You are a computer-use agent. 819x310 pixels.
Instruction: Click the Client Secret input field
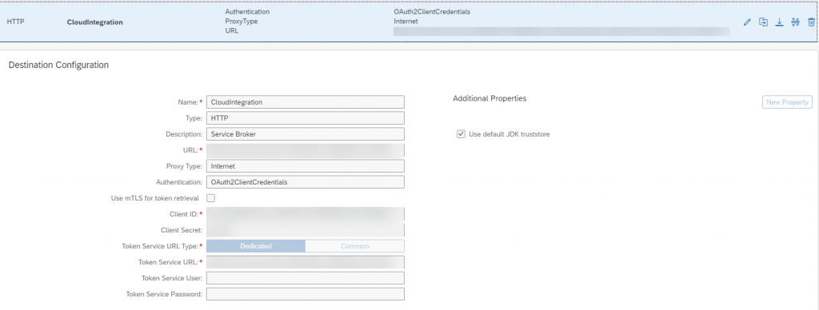click(306, 230)
